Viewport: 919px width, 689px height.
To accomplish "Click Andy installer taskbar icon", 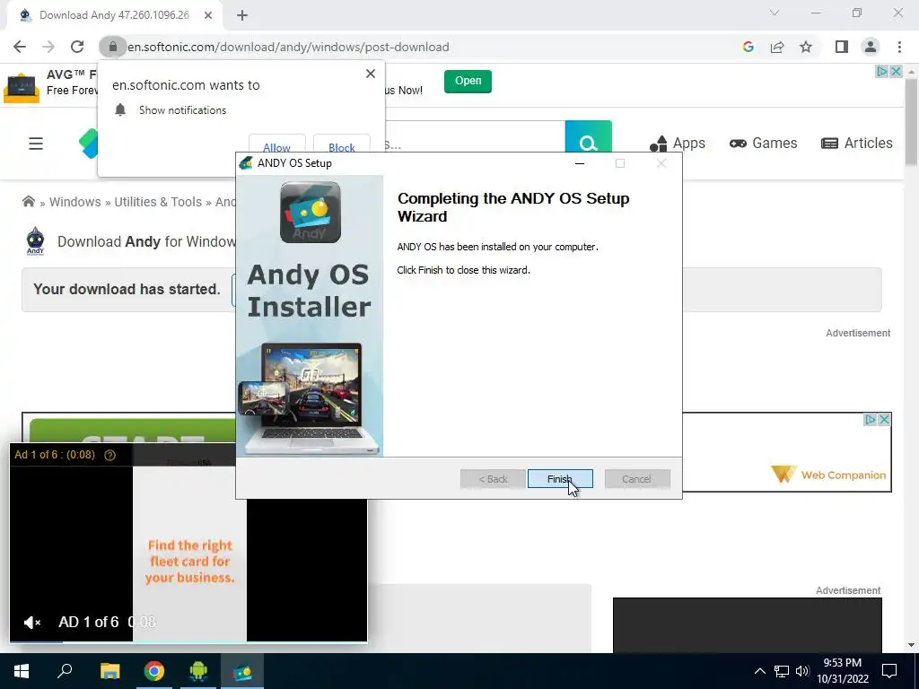I will [x=242, y=671].
